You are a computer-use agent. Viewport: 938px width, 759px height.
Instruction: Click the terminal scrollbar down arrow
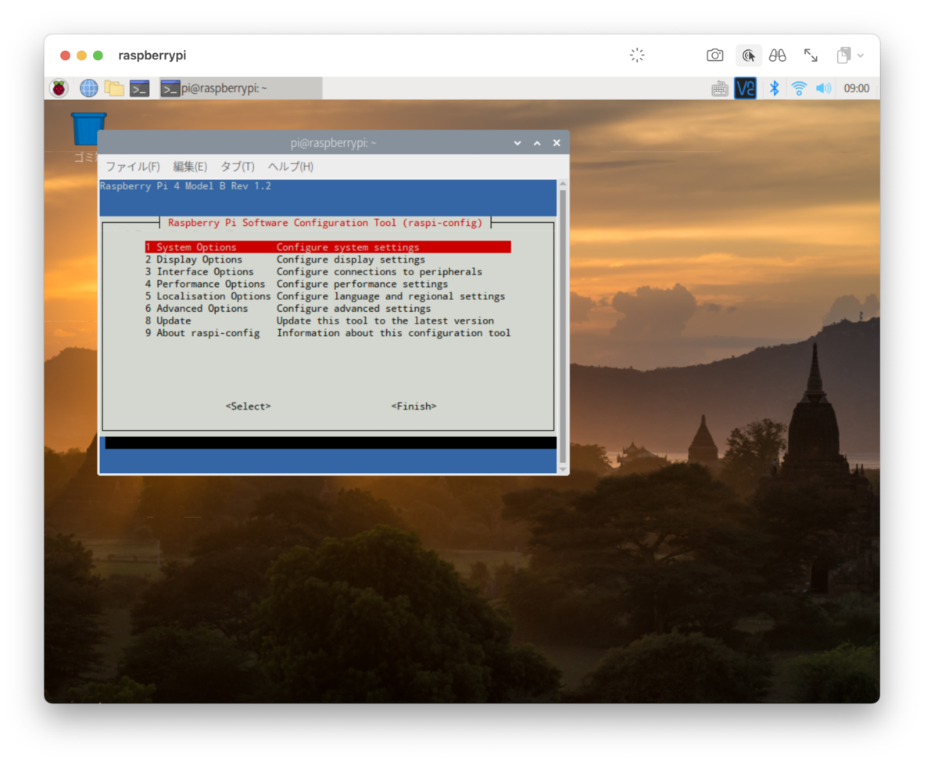[563, 468]
